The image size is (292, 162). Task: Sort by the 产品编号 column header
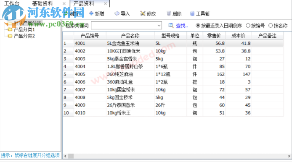[x=90, y=36]
